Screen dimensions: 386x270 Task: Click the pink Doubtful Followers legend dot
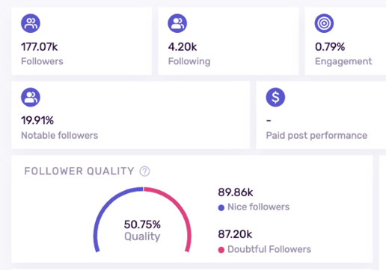click(x=221, y=250)
